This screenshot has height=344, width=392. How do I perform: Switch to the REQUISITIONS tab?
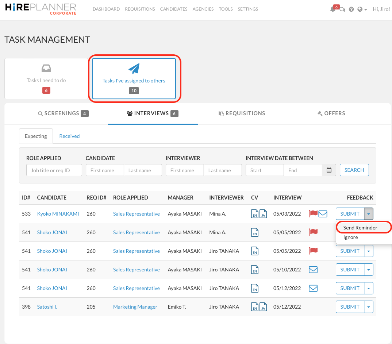pyautogui.click(x=242, y=113)
